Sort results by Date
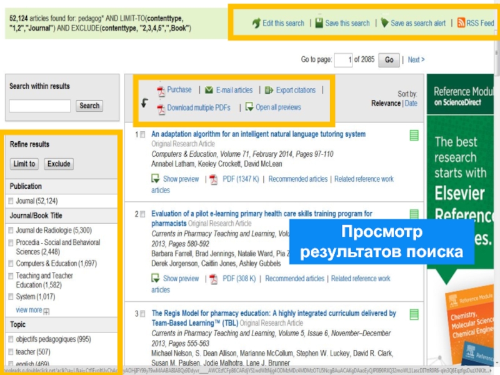The image size is (500, 375). (x=411, y=104)
